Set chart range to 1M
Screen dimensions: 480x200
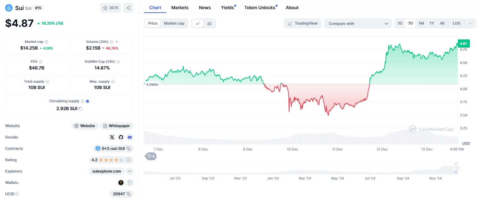click(421, 23)
